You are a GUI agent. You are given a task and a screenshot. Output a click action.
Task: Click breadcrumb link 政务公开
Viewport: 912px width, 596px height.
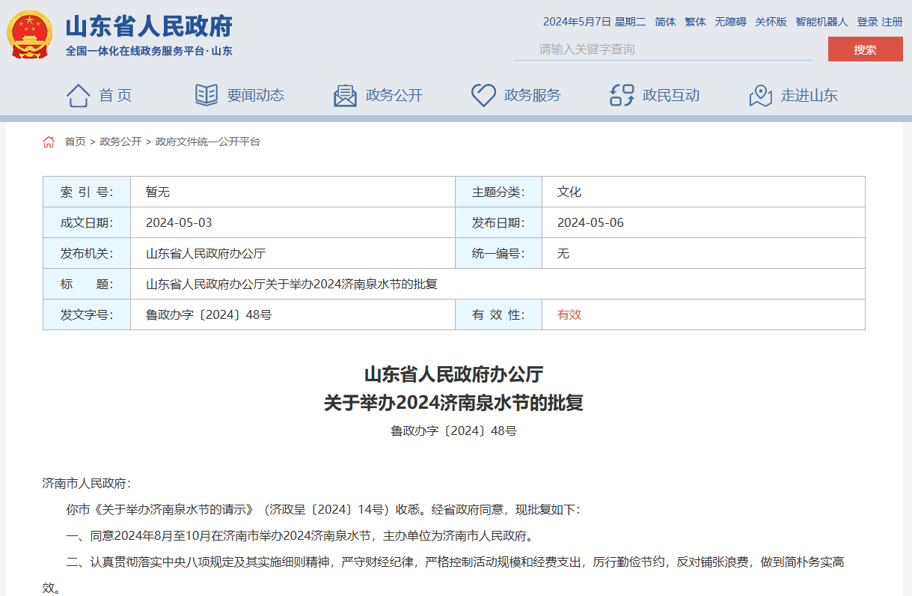tap(120, 142)
